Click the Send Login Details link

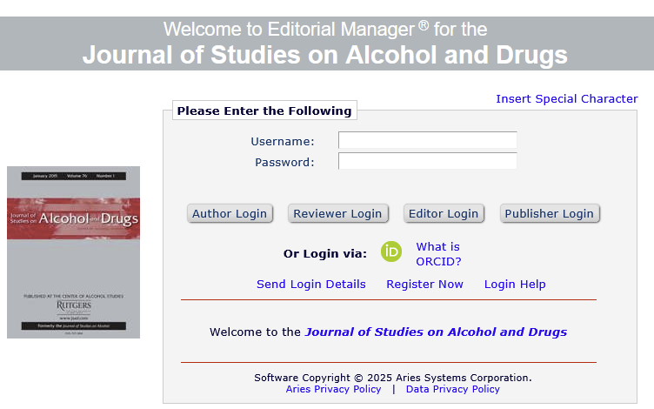click(x=310, y=285)
